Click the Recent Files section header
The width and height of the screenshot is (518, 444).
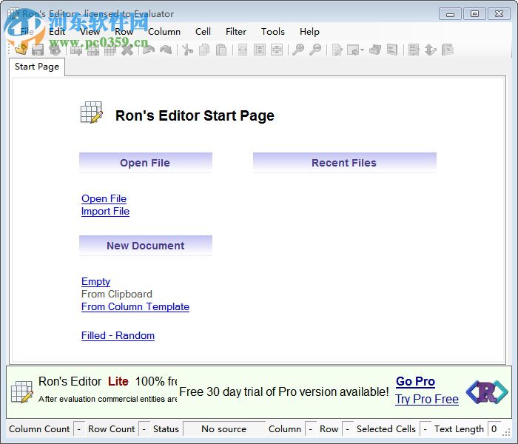pos(345,163)
